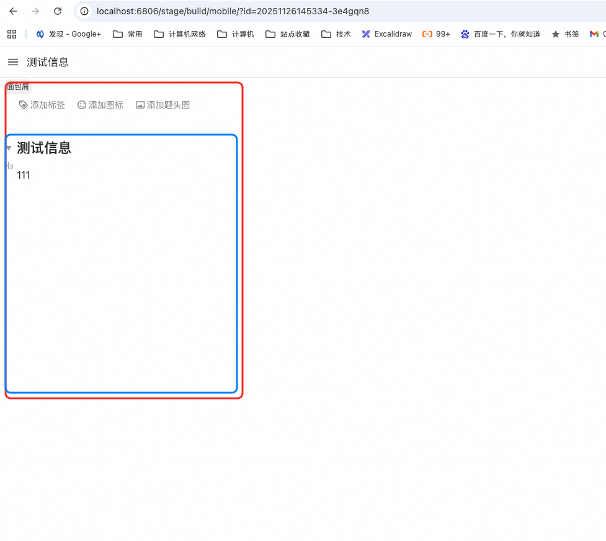The height and width of the screenshot is (541, 606).
Task: Open the 技术 bookmark folder
Action: (336, 34)
